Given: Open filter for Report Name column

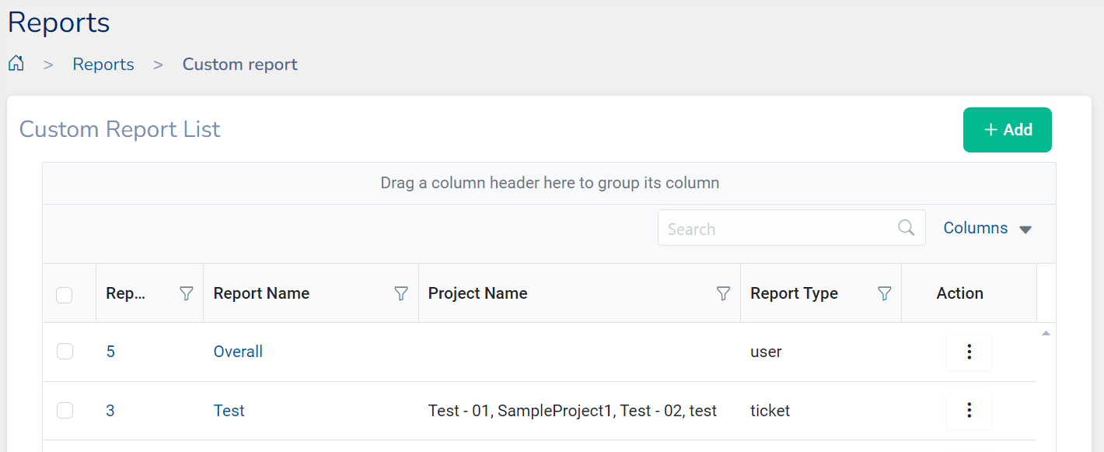Looking at the screenshot, I should coord(401,293).
